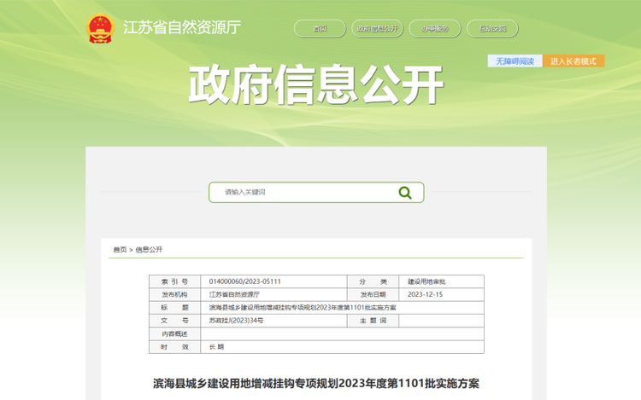Image resolution: width=641 pixels, height=400 pixels.
Task: Click the title row text in table
Action: coord(303,307)
